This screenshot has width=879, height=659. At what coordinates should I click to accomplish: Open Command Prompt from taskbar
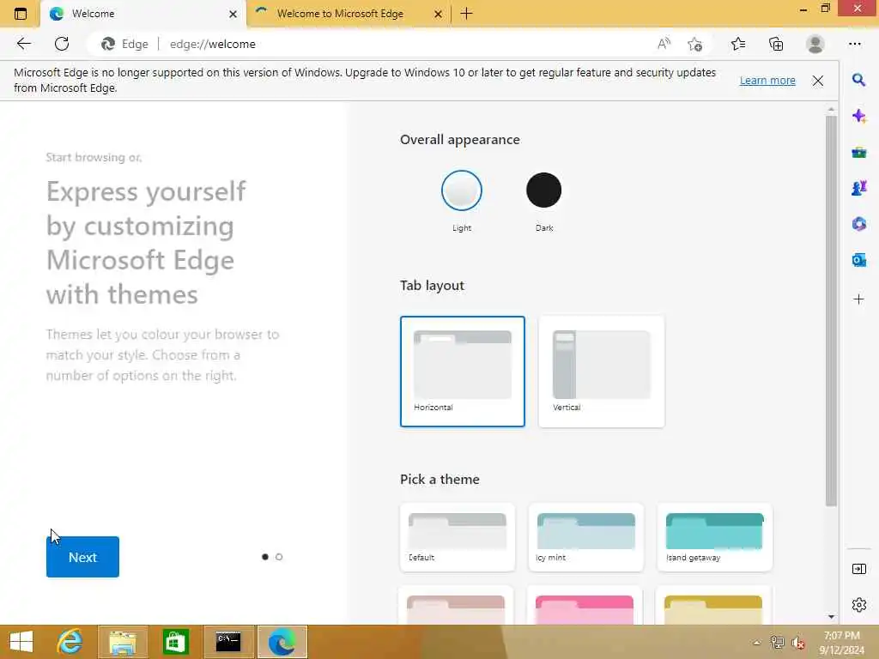coord(228,642)
